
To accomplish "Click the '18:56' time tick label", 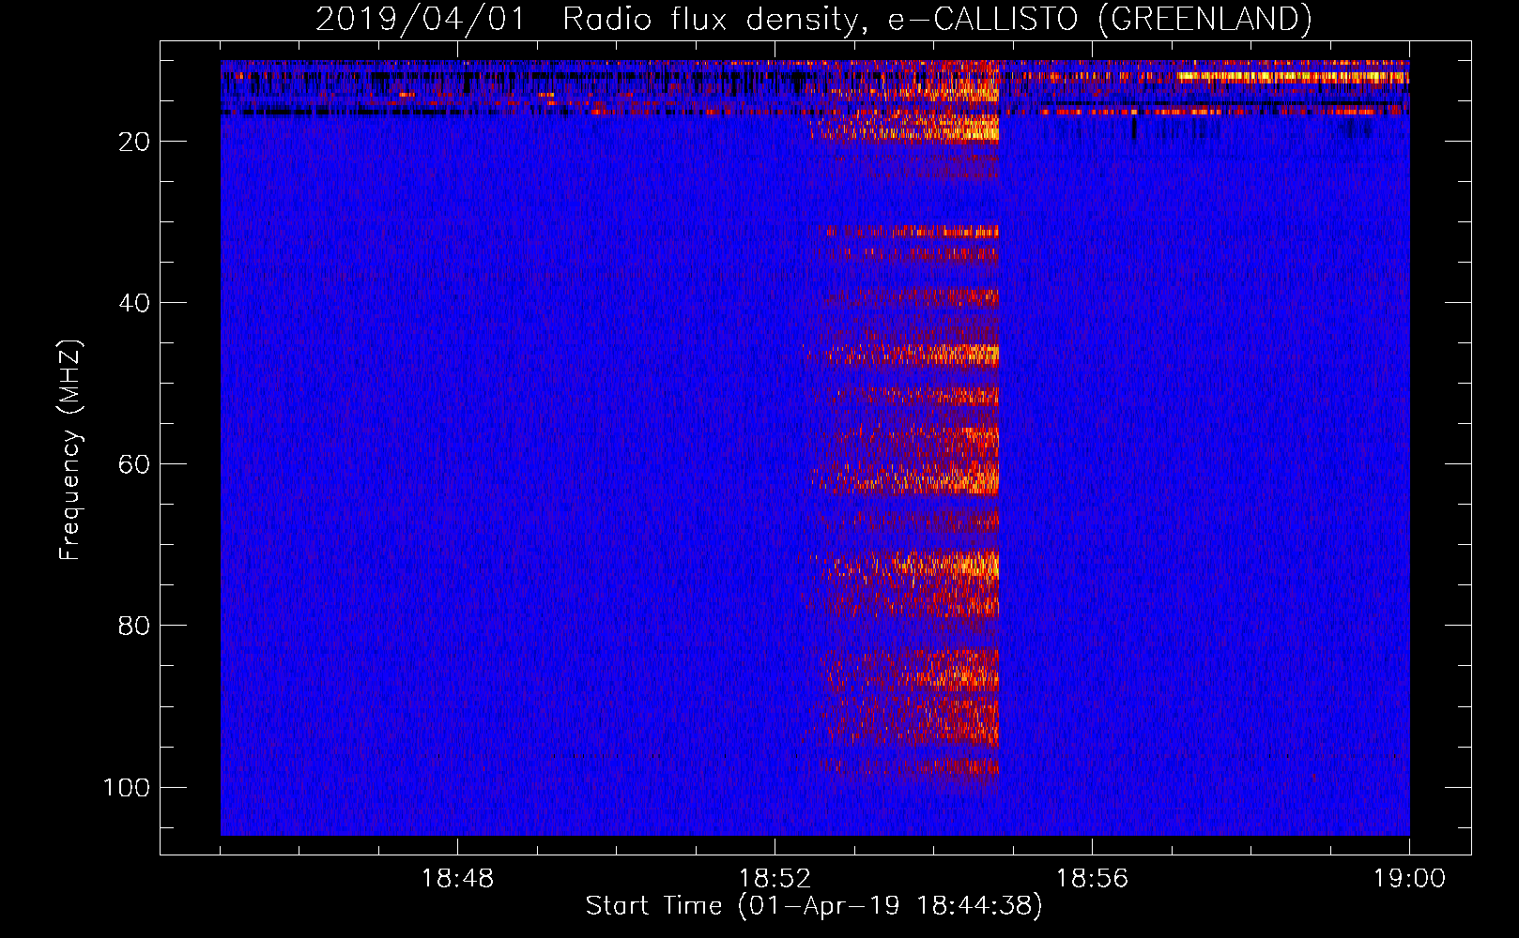I will pyautogui.click(x=1092, y=879).
